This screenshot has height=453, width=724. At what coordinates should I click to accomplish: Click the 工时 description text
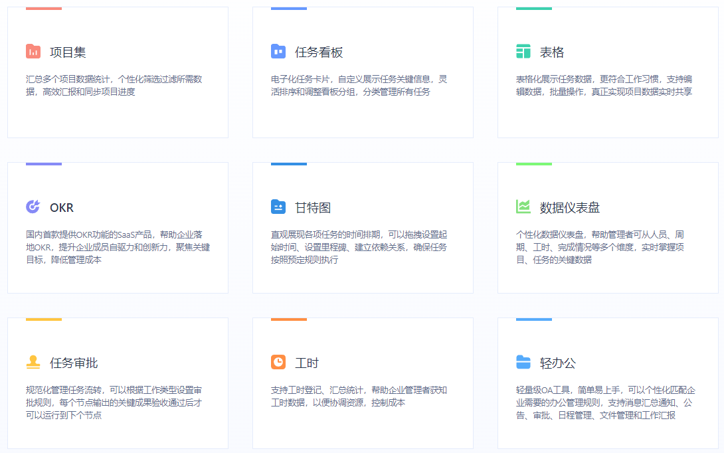pyautogui.click(x=359, y=397)
